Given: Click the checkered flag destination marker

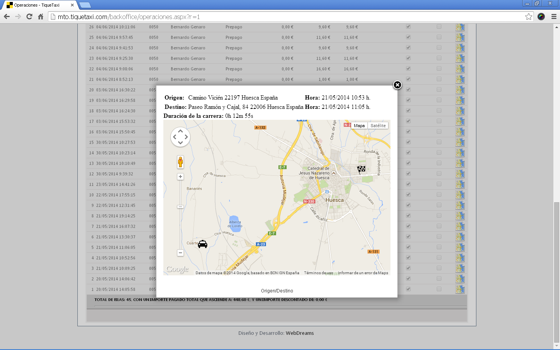Looking at the screenshot, I should click(x=361, y=170).
